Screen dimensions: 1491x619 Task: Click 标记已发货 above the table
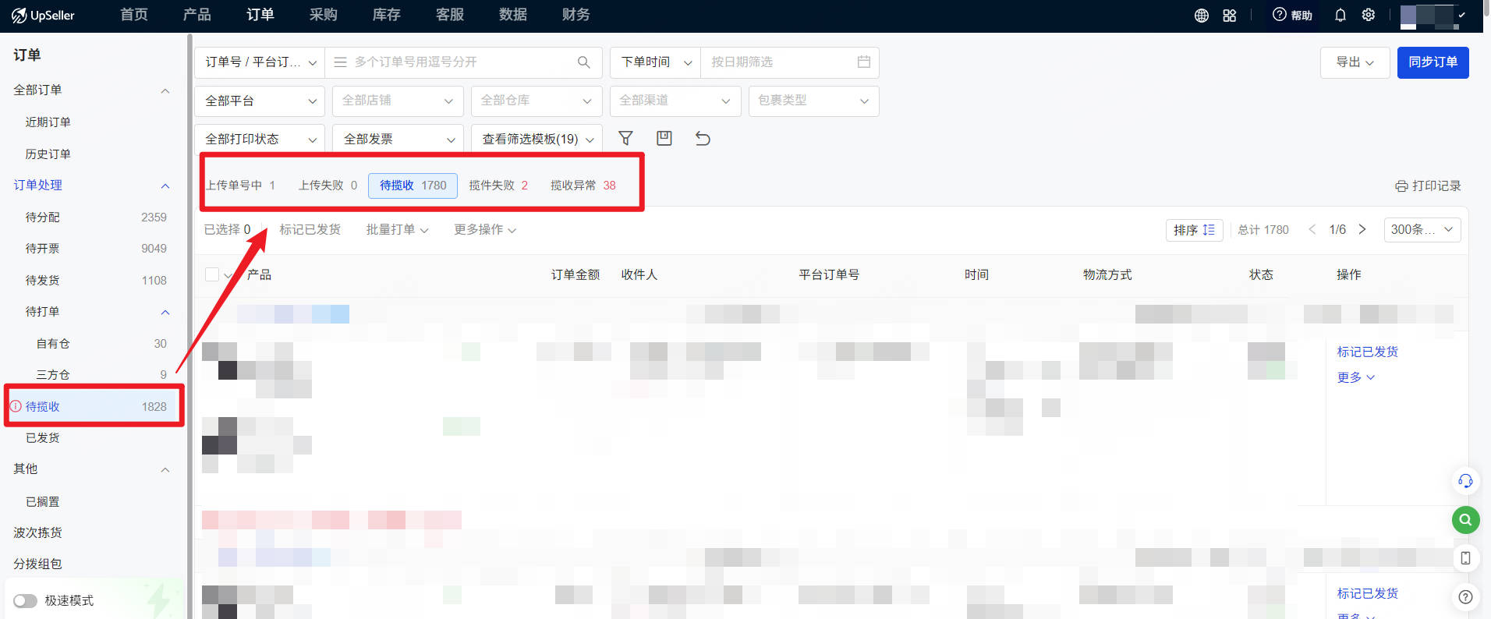click(x=310, y=229)
